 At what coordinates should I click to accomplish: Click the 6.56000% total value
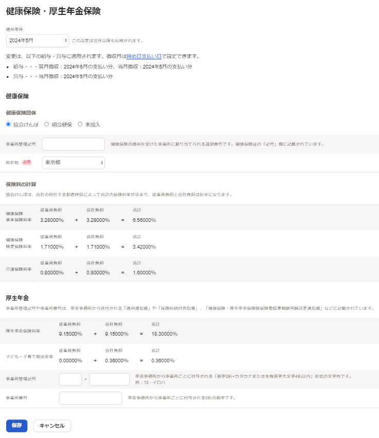click(x=145, y=220)
